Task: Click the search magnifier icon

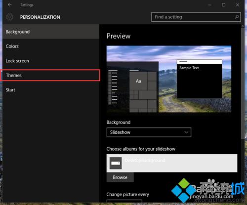Action: 237,17
